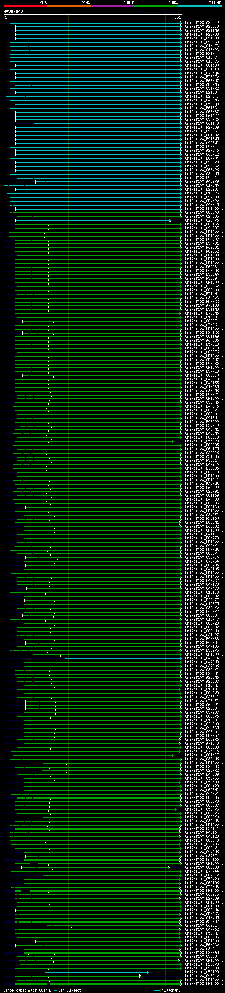Select the UniRef100_Q8ITA9 entry
The image size is (225, 993).
pos(202,336)
